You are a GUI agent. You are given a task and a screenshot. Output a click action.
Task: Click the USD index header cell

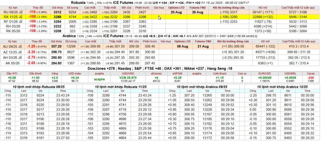coord(75,73)
